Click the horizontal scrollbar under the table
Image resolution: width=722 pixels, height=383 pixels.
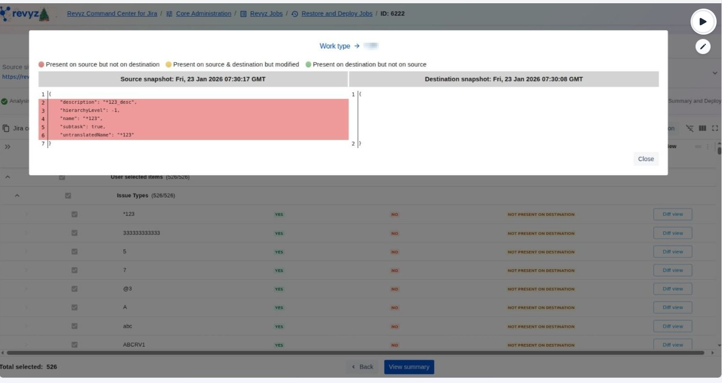pyautogui.click(x=352, y=353)
